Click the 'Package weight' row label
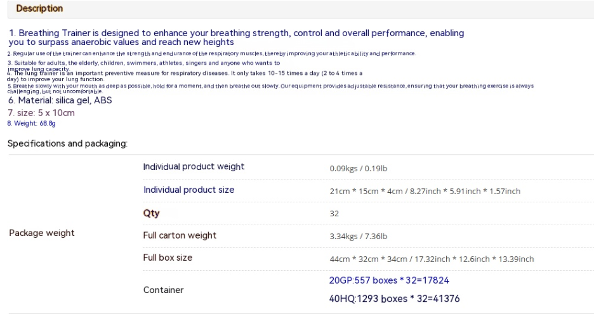This screenshot has height=314, width=594. [41, 233]
